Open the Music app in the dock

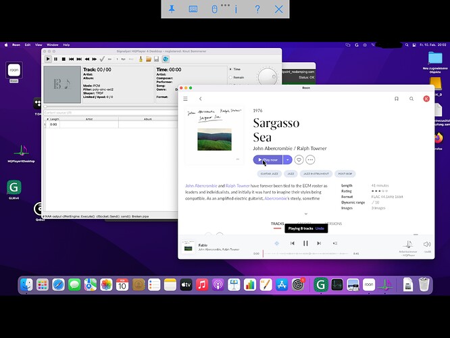tap(202, 285)
